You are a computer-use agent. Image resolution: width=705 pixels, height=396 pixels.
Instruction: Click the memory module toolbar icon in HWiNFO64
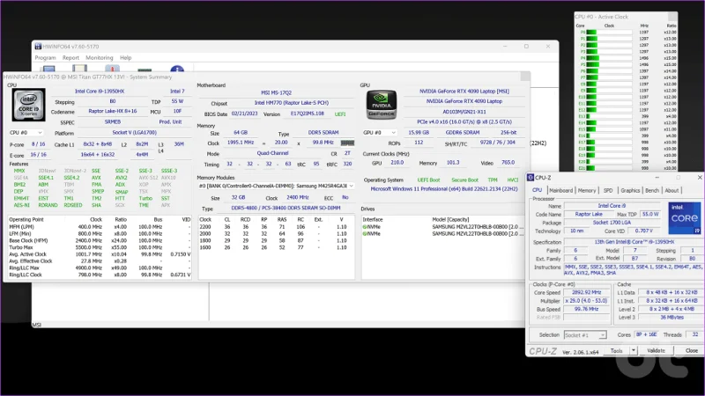(145, 70)
